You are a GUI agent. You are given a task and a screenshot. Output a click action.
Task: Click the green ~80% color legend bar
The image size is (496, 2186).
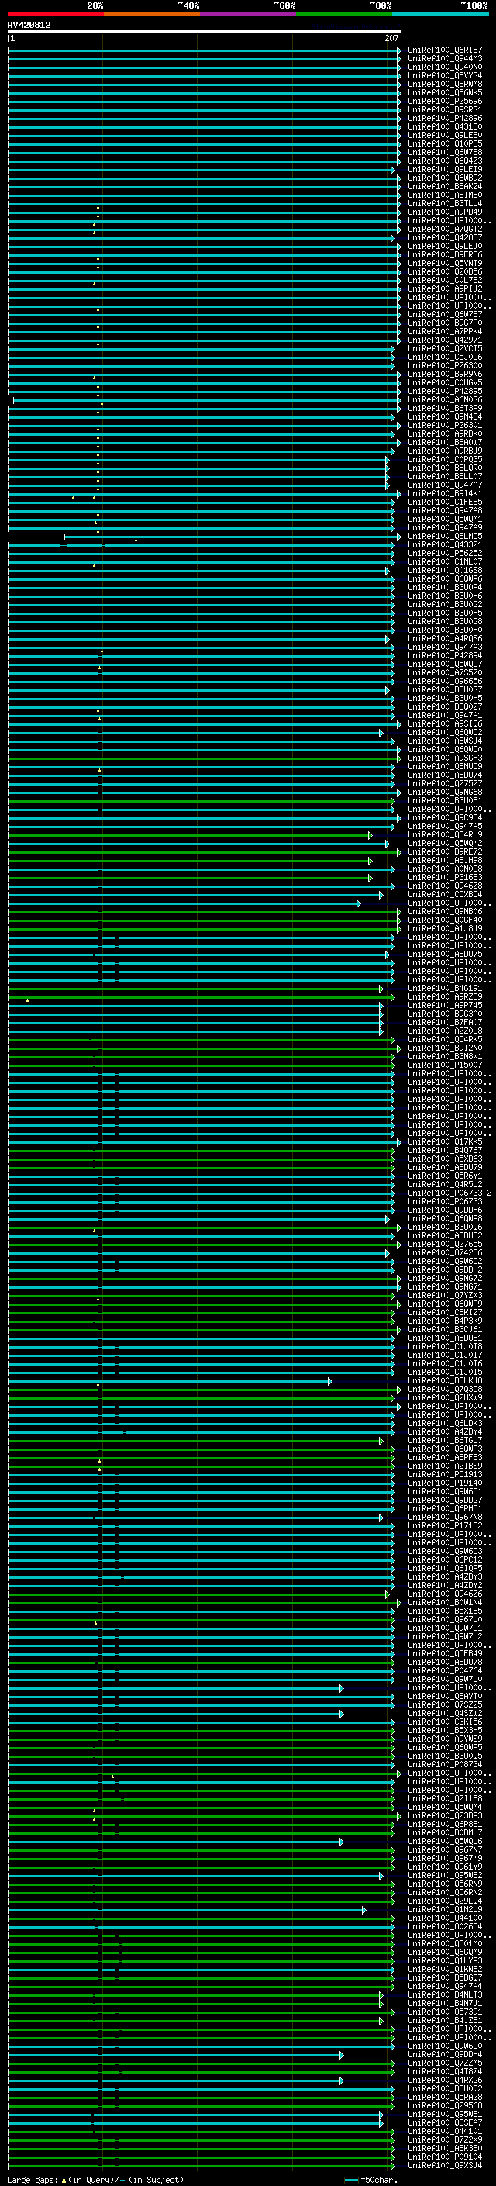343,14
